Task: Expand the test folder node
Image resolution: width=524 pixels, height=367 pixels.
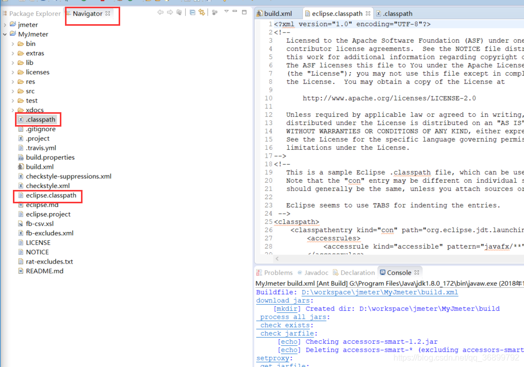Action: [13, 100]
